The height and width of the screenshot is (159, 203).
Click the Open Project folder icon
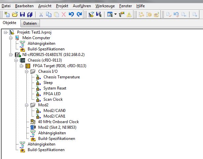click(x=15, y=14)
